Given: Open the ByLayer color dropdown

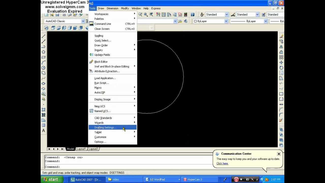Looking at the screenshot, I should coord(226,21).
